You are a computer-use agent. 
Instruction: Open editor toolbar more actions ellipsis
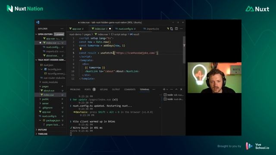click(181, 29)
